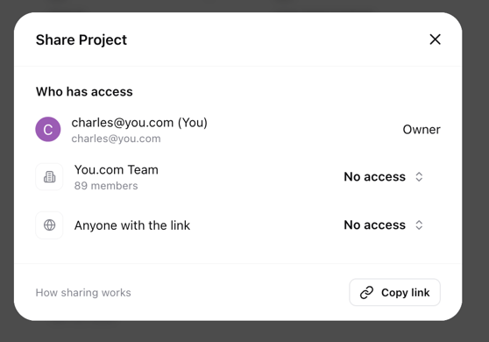Click the Copy link button

395,292
